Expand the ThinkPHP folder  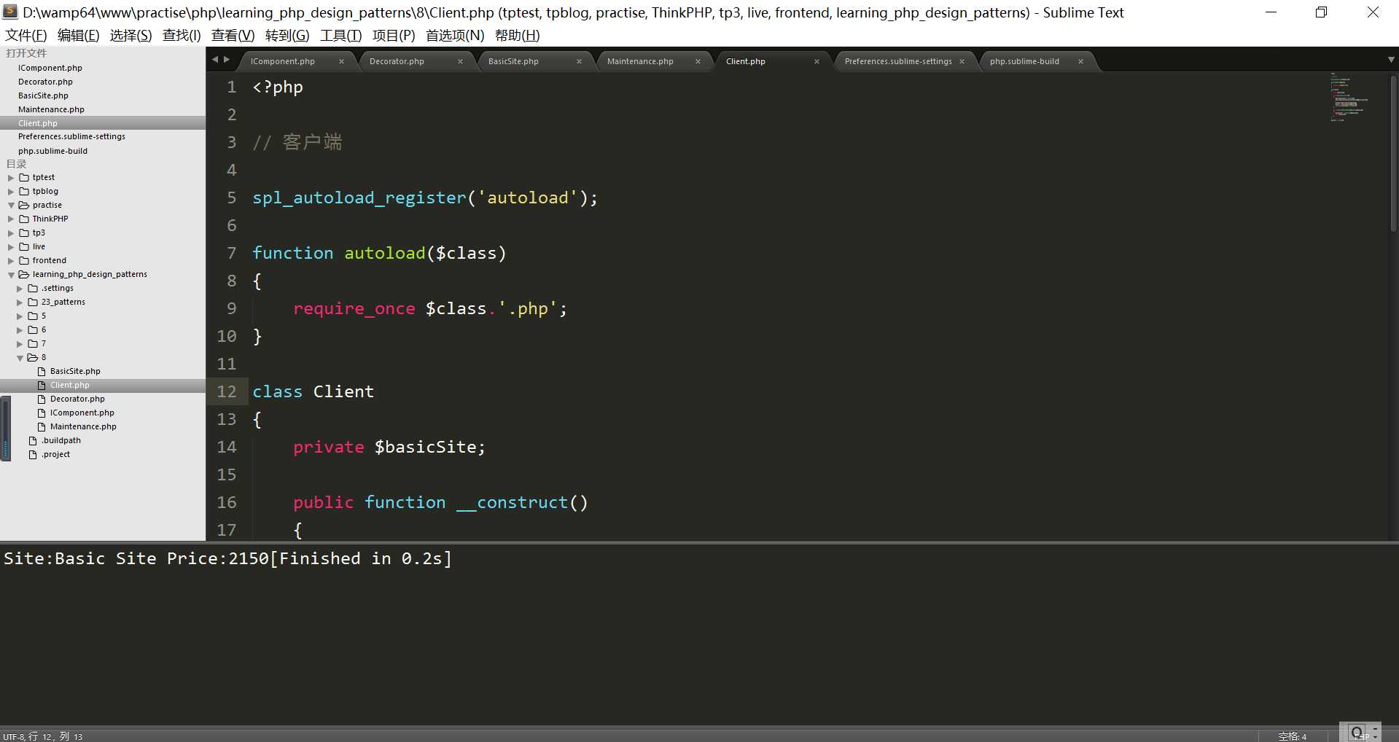(11, 219)
